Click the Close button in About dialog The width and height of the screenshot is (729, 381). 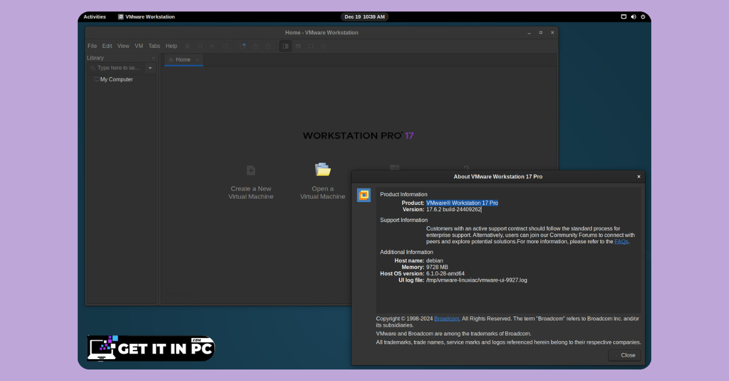click(625, 356)
